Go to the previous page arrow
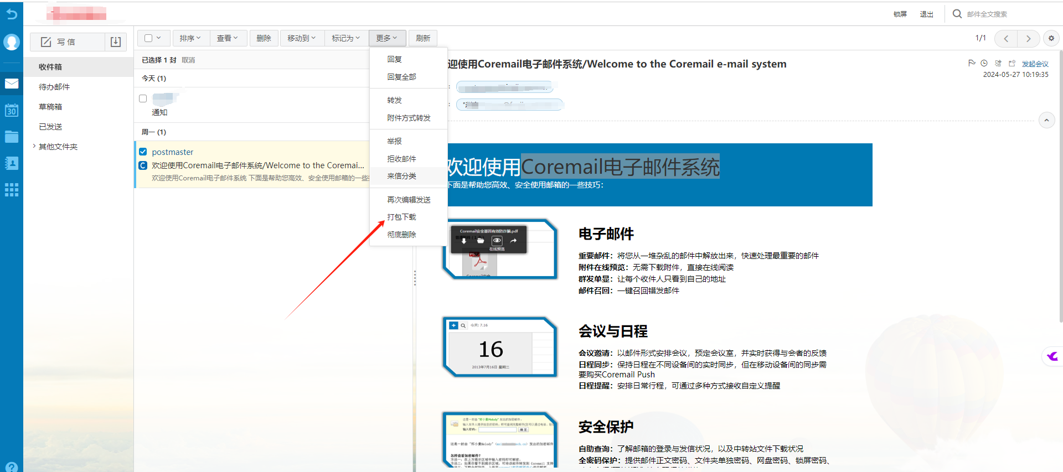The height and width of the screenshot is (472, 1063). [x=1006, y=38]
